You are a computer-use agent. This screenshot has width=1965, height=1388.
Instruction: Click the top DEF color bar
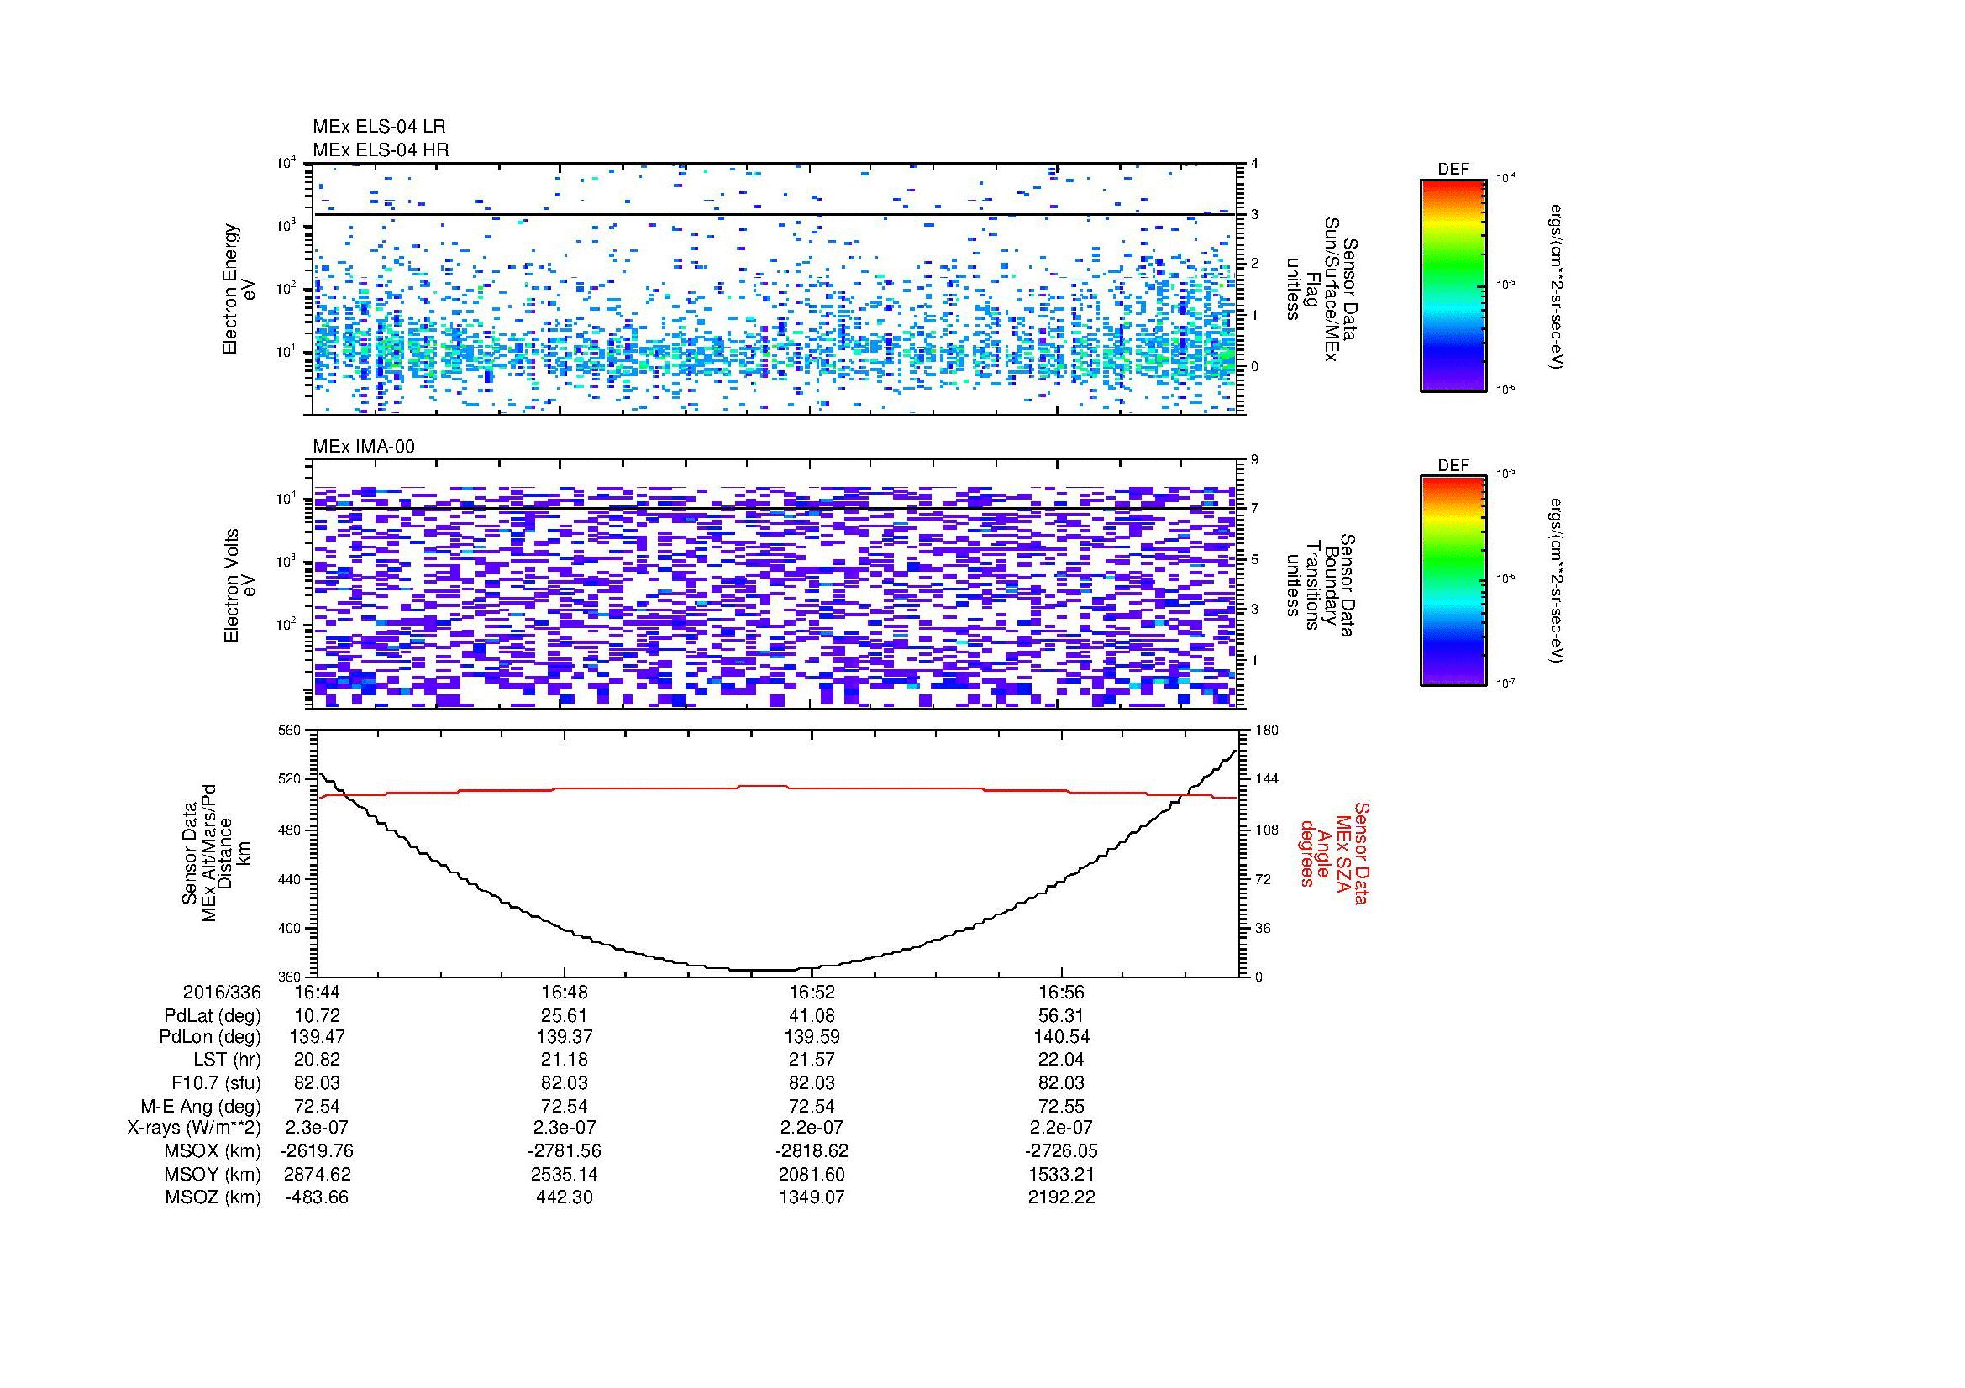click(x=1453, y=285)
